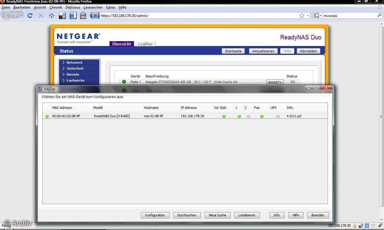The image size is (384, 230).
Task: Open the Lesezeichen menu
Action: [x=93, y=7]
